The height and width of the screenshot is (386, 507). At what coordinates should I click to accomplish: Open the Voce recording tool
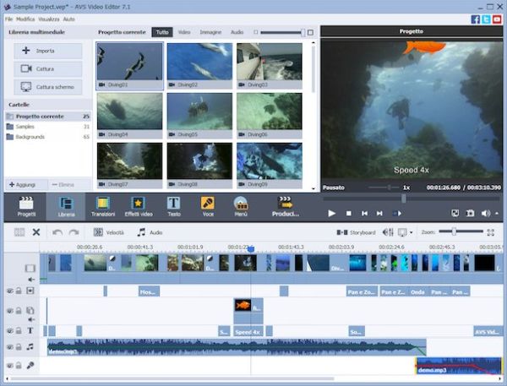point(208,207)
